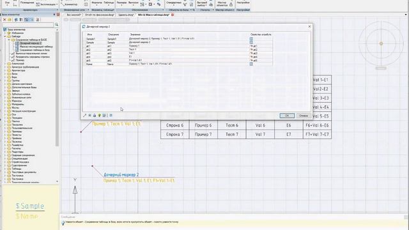This screenshot has width=409, height=230.
Task: Select the Стройплощадка folder
Action: (20, 162)
